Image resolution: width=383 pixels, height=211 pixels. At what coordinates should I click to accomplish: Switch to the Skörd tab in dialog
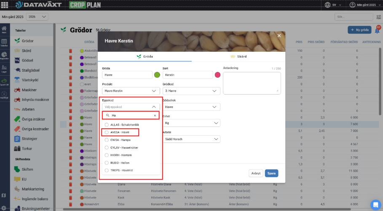[238, 56]
